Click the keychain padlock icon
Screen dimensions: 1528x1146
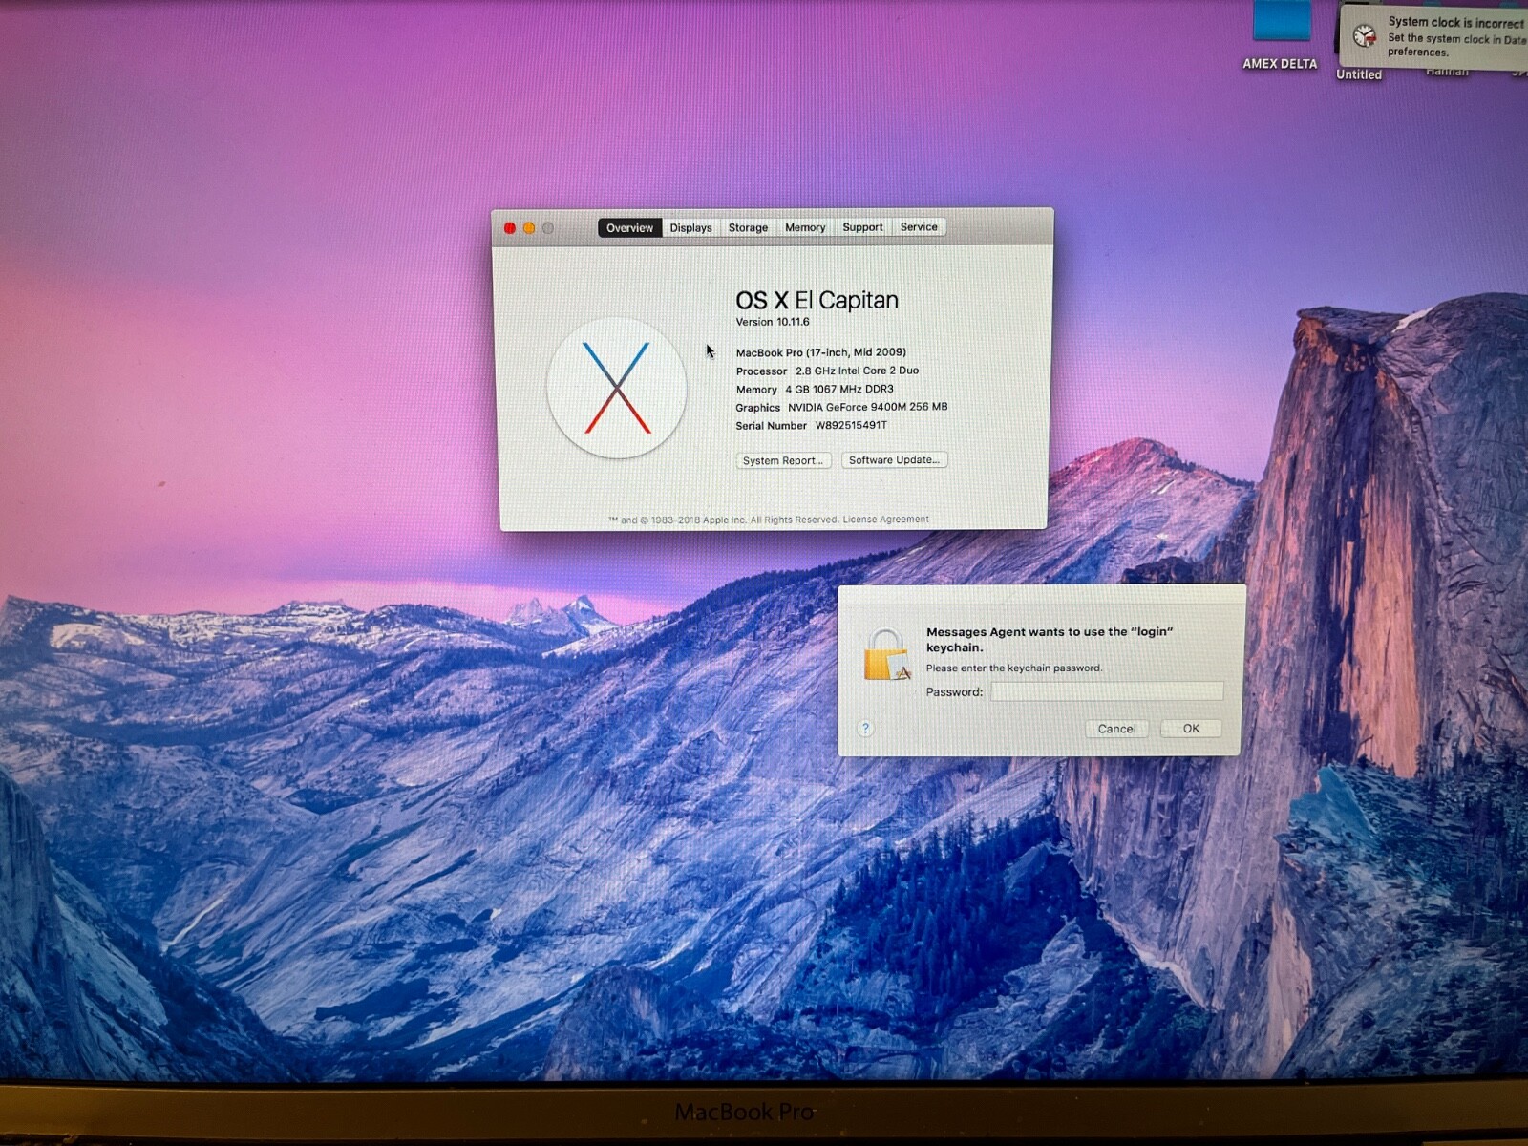pos(887,655)
